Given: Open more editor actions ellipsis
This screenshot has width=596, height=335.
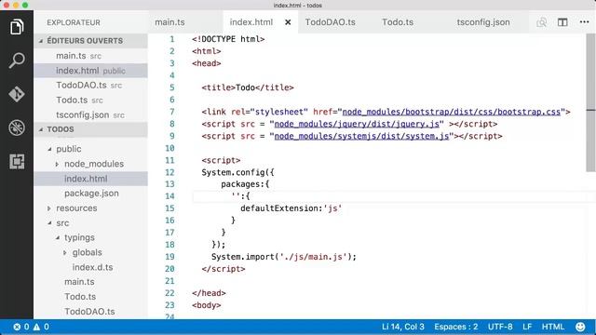Looking at the screenshot, I should click(584, 22).
